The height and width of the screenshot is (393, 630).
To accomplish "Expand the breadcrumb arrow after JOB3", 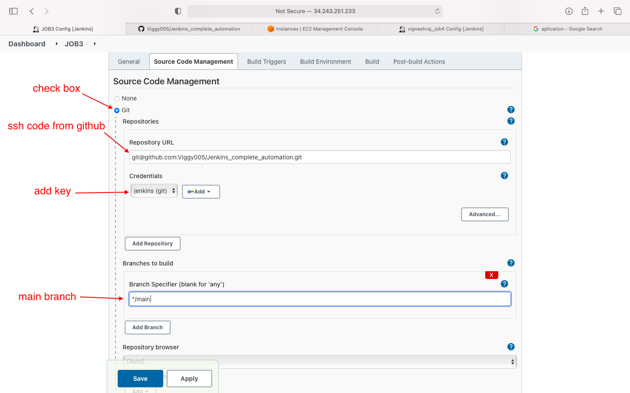I will [x=94, y=44].
